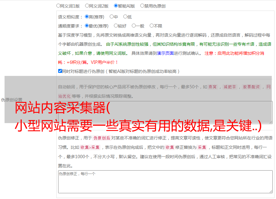The image size is (276, 199).
Task: Grab resize handle of 伪原创修正 text area
Action: pyautogui.click(x=271, y=191)
